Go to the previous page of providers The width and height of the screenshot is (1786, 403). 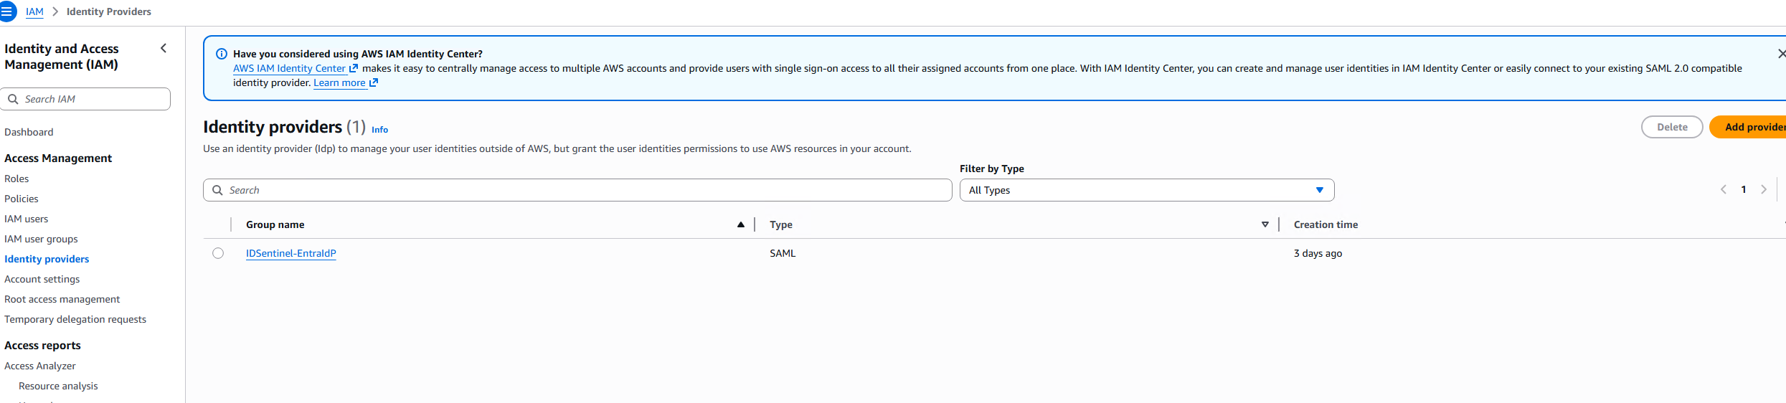1724,189
